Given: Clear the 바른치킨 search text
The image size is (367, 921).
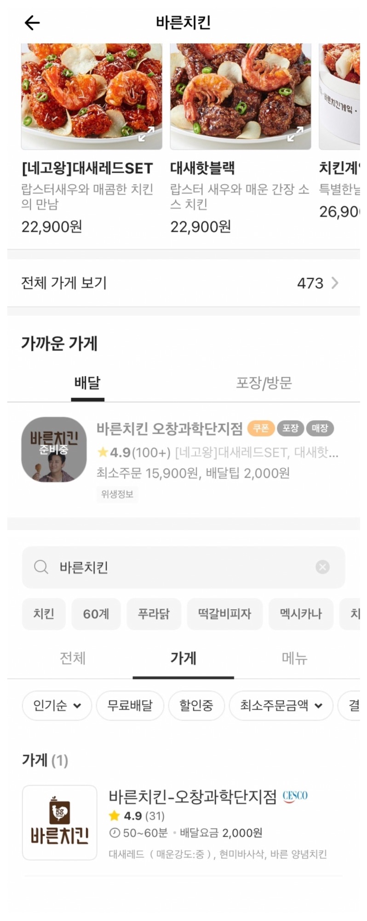Looking at the screenshot, I should point(322,567).
